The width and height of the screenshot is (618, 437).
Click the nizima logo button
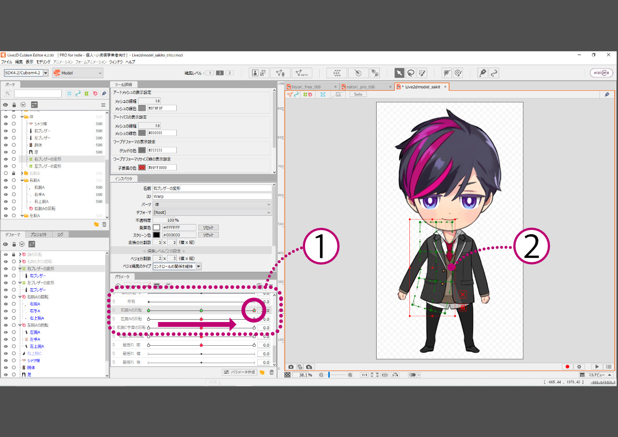click(602, 73)
